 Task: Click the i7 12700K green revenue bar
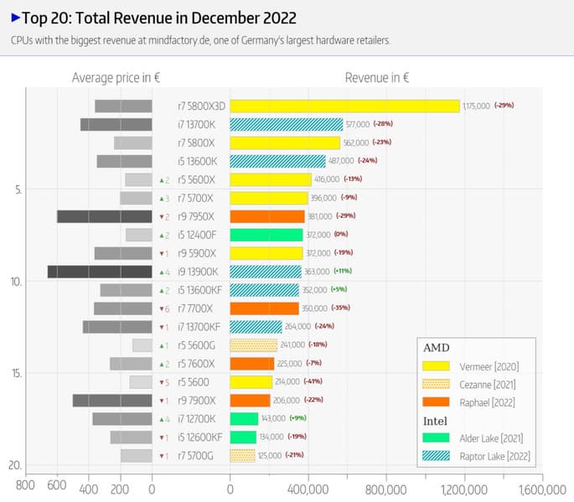coord(244,419)
